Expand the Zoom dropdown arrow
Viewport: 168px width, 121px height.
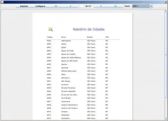[151, 6]
